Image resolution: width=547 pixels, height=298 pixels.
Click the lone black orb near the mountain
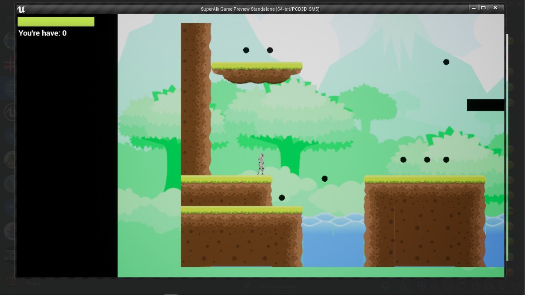coord(446,62)
